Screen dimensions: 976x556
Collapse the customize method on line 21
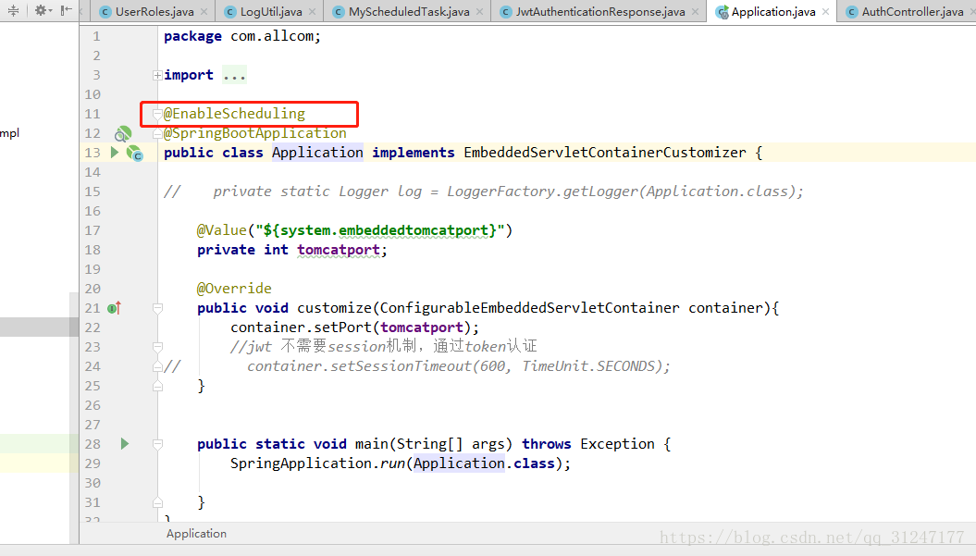pyautogui.click(x=157, y=308)
